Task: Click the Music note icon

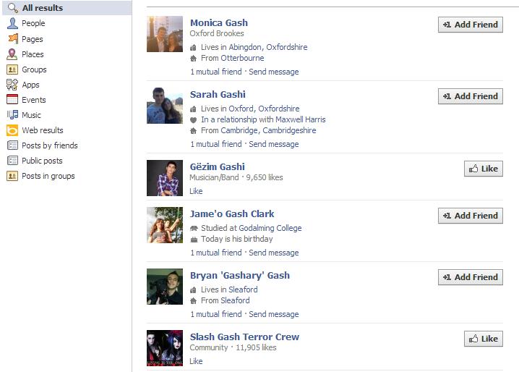Action: coord(12,115)
